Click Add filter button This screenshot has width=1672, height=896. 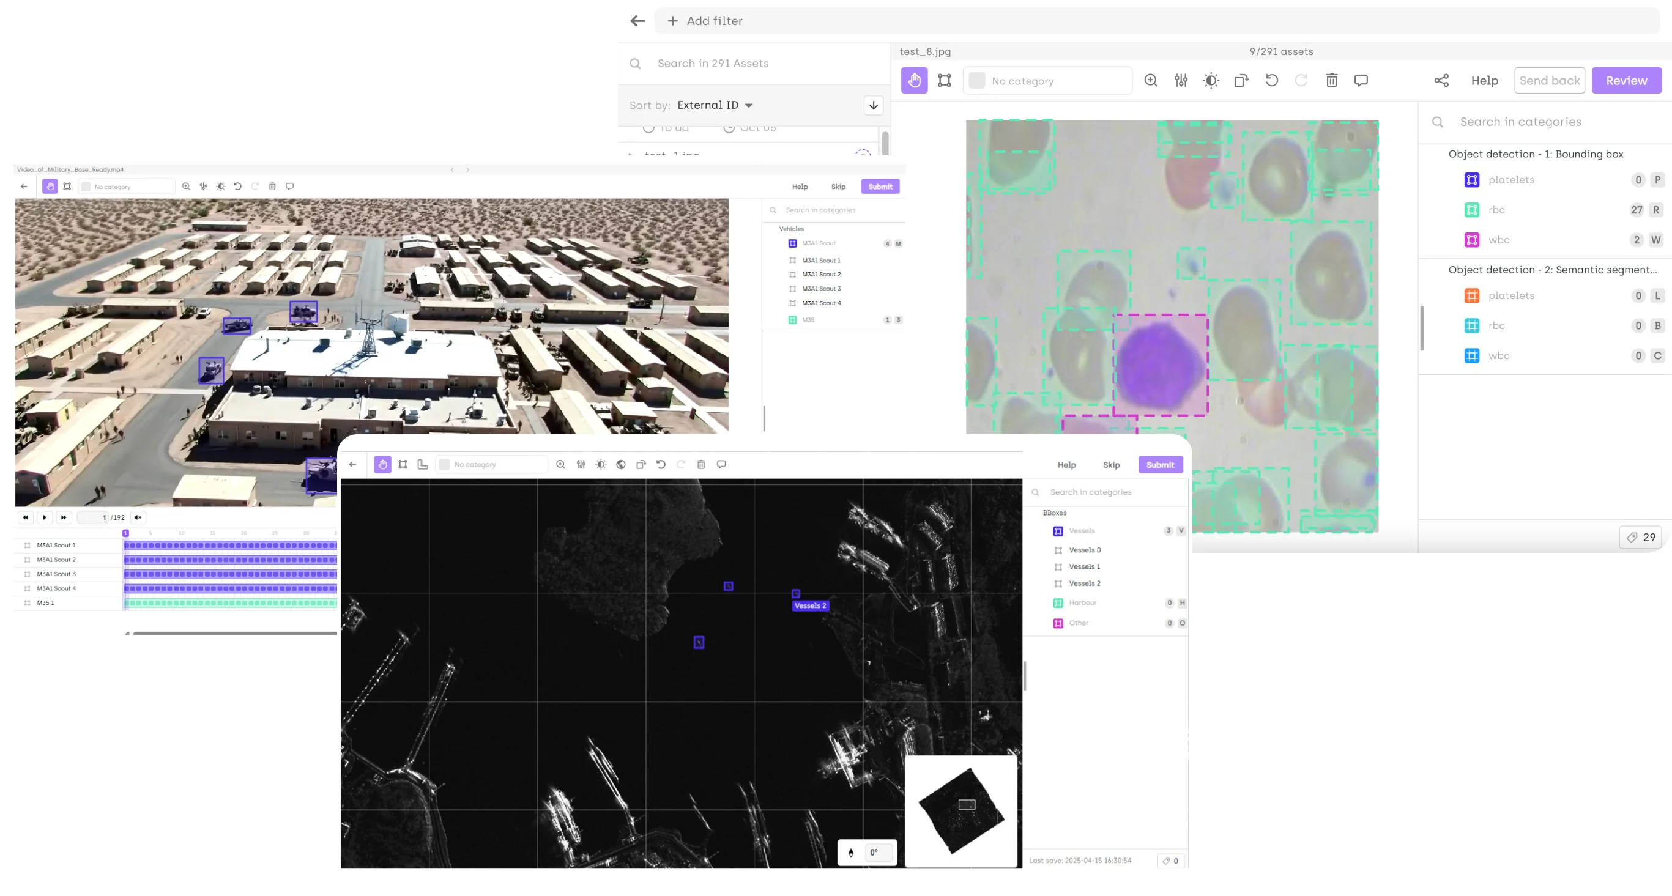(705, 21)
